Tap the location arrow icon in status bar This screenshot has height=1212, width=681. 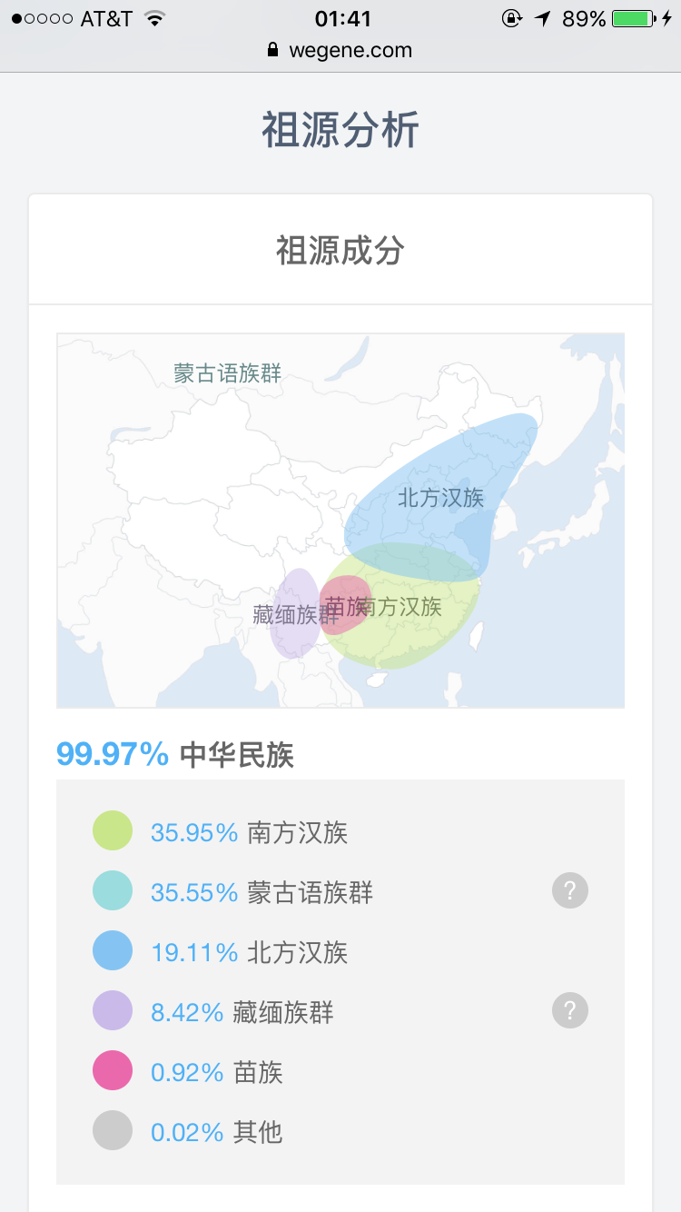click(x=543, y=18)
